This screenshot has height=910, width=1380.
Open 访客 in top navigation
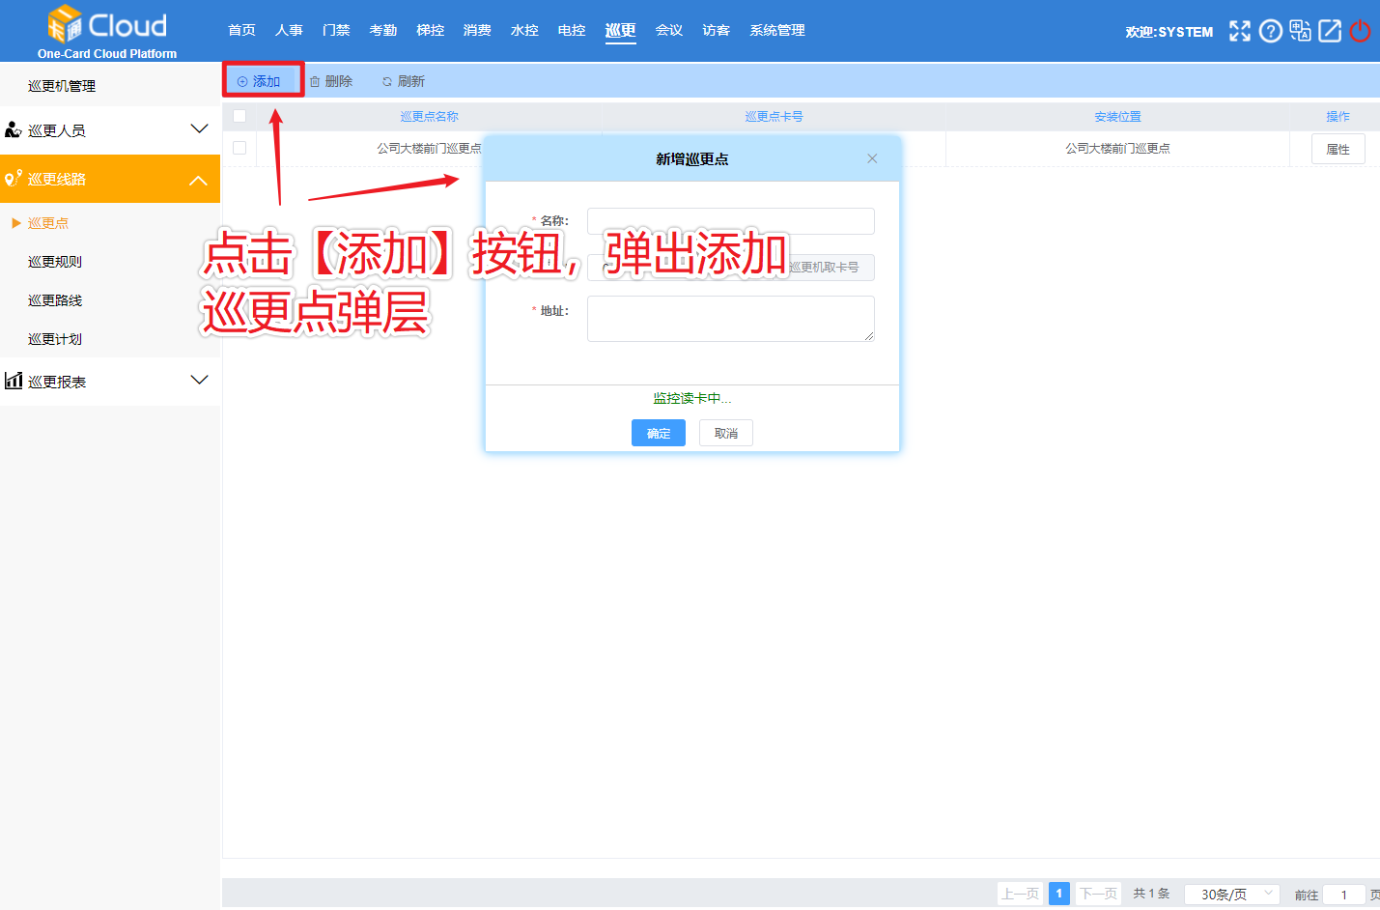click(717, 30)
